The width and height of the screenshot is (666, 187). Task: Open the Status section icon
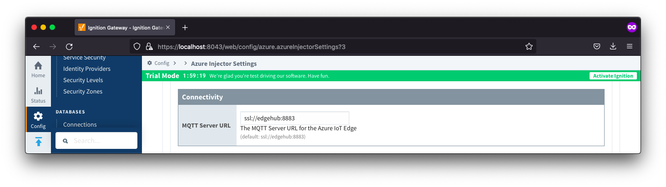click(38, 94)
